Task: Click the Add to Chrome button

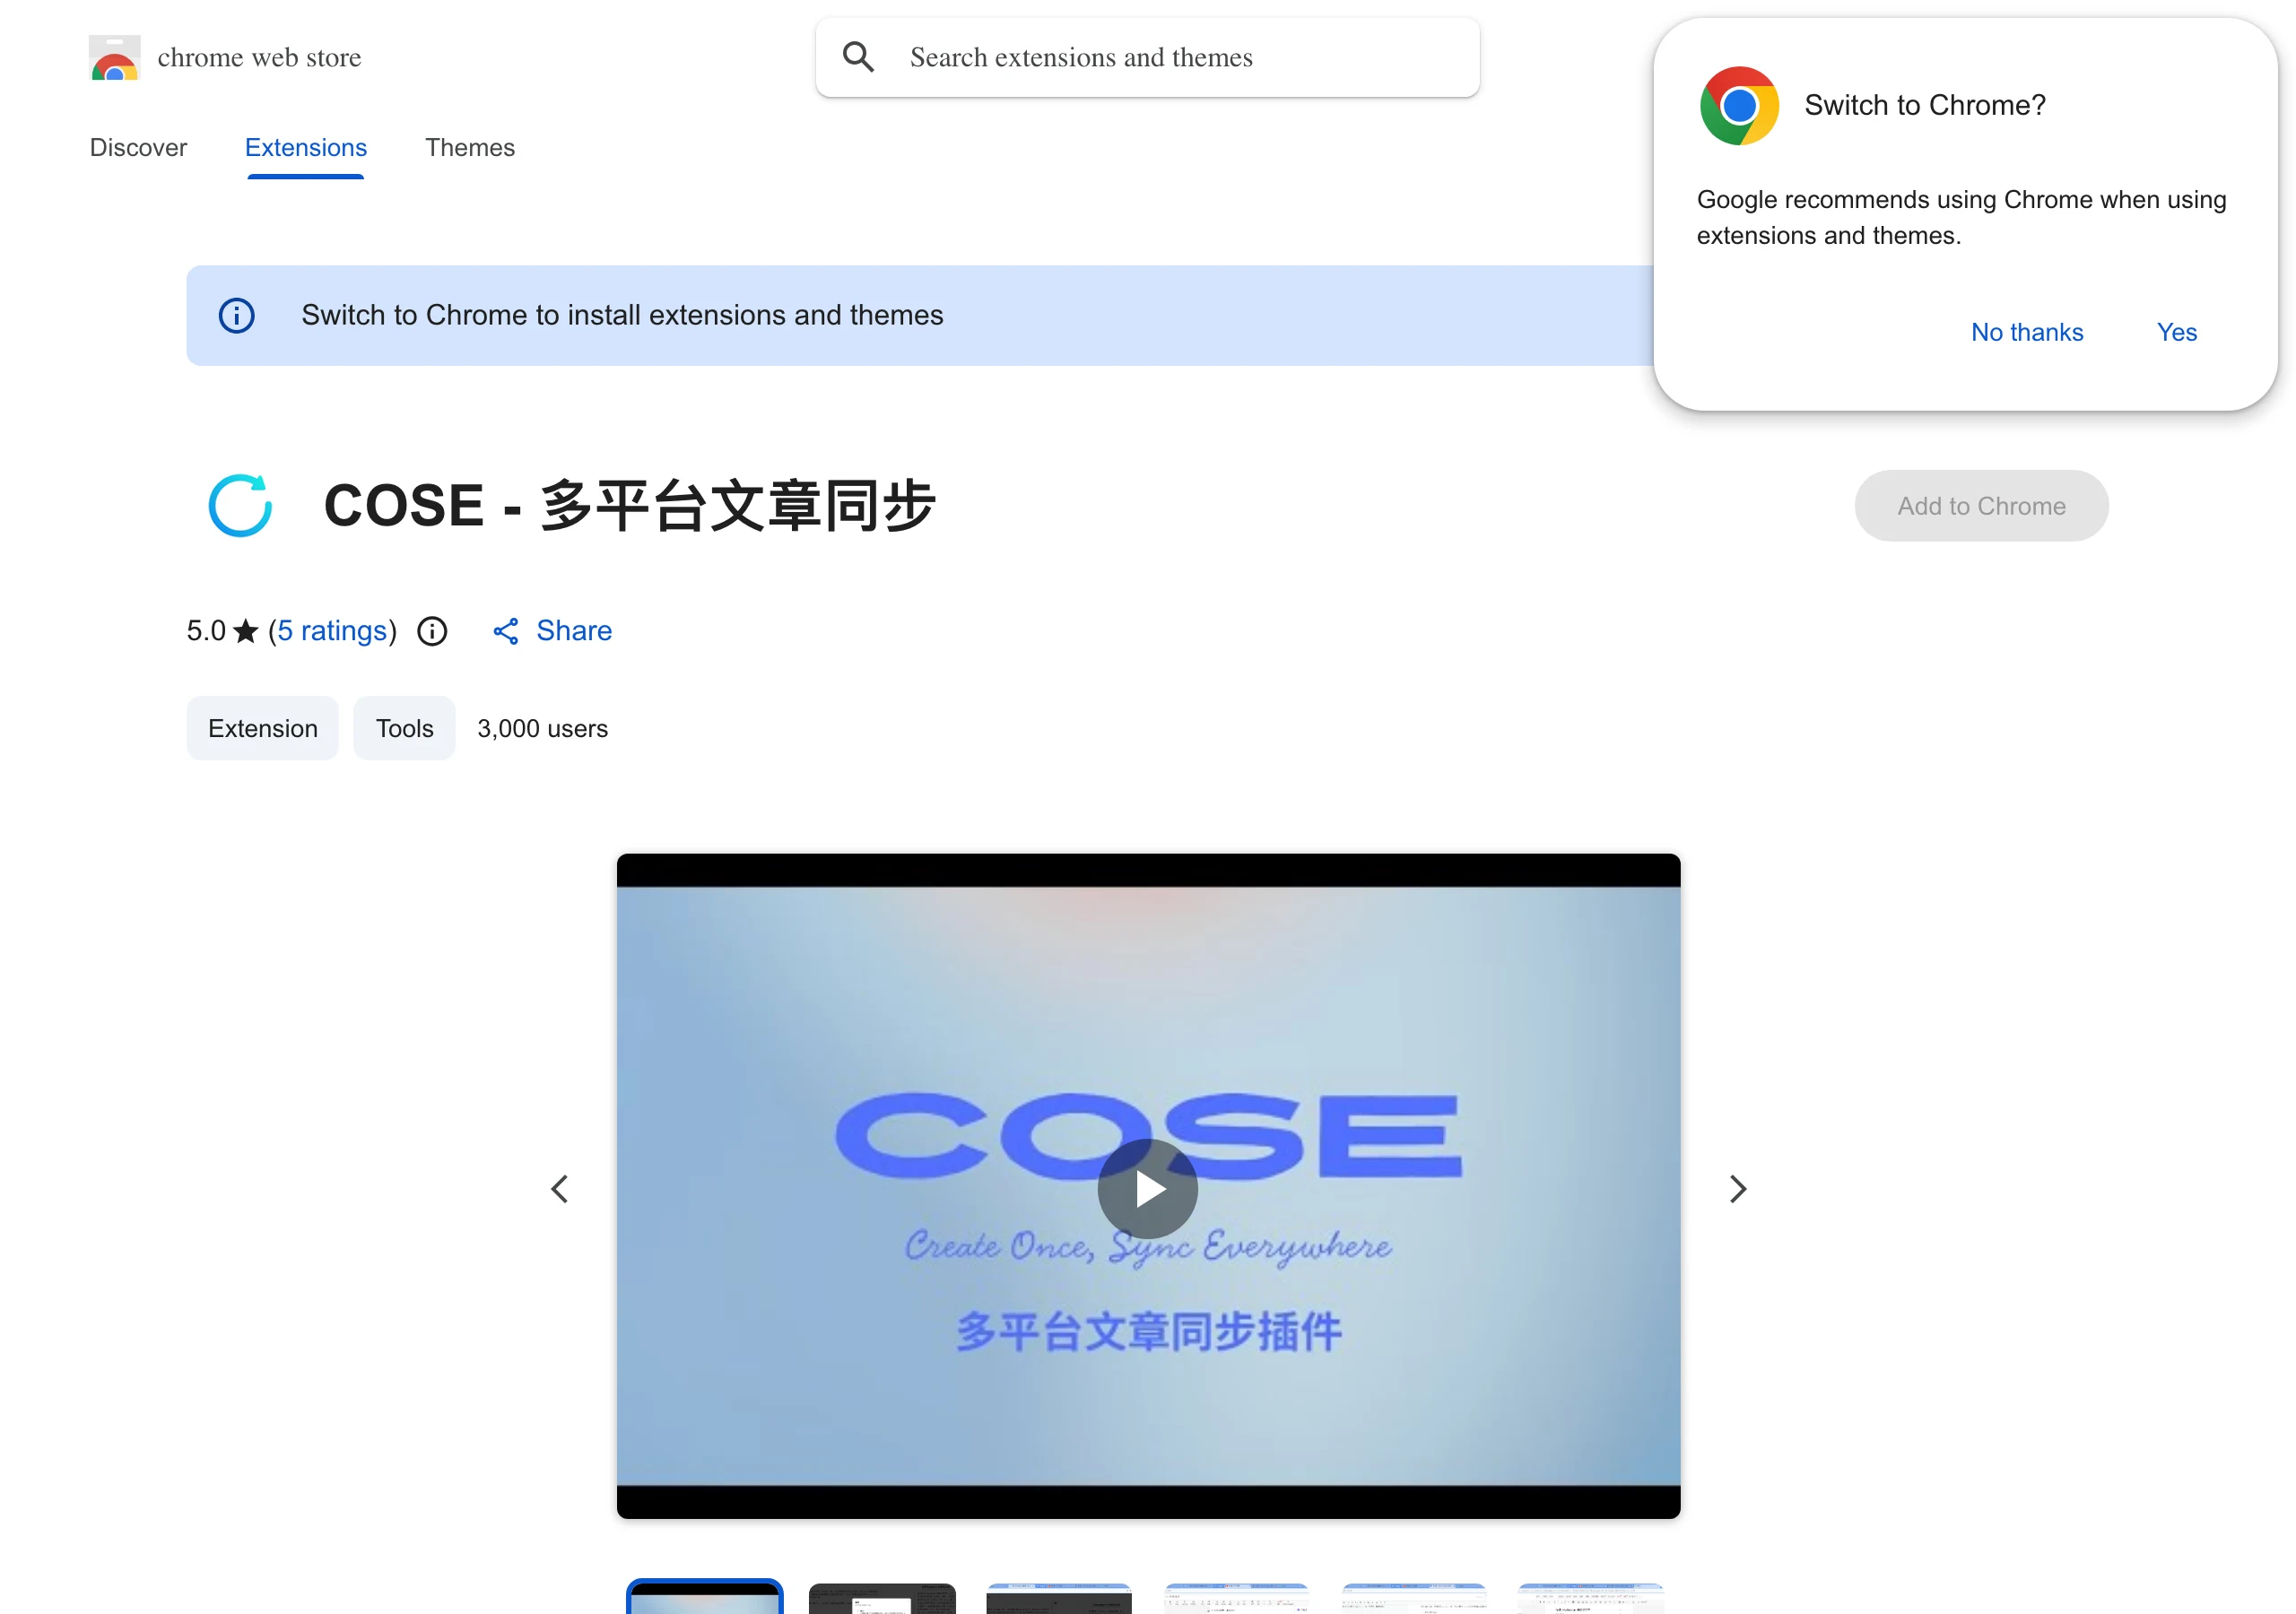Action: (1982, 506)
